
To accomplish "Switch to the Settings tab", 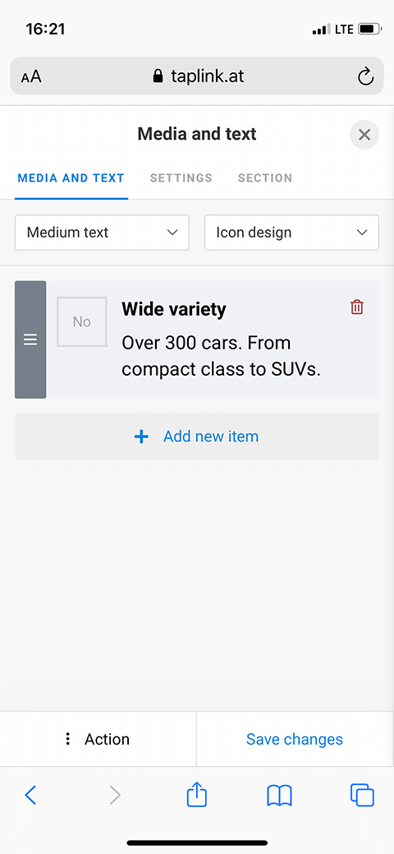I will click(181, 178).
